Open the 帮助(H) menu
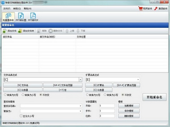Screen dimensions: 170x127 coord(28,8)
